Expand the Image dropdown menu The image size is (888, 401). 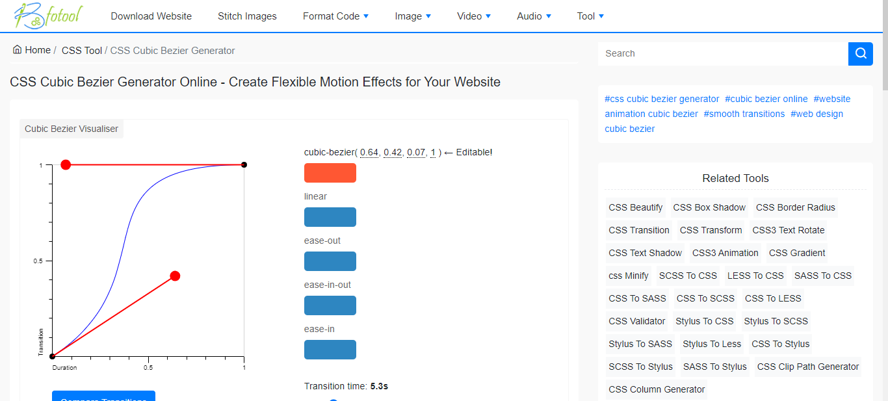413,16
